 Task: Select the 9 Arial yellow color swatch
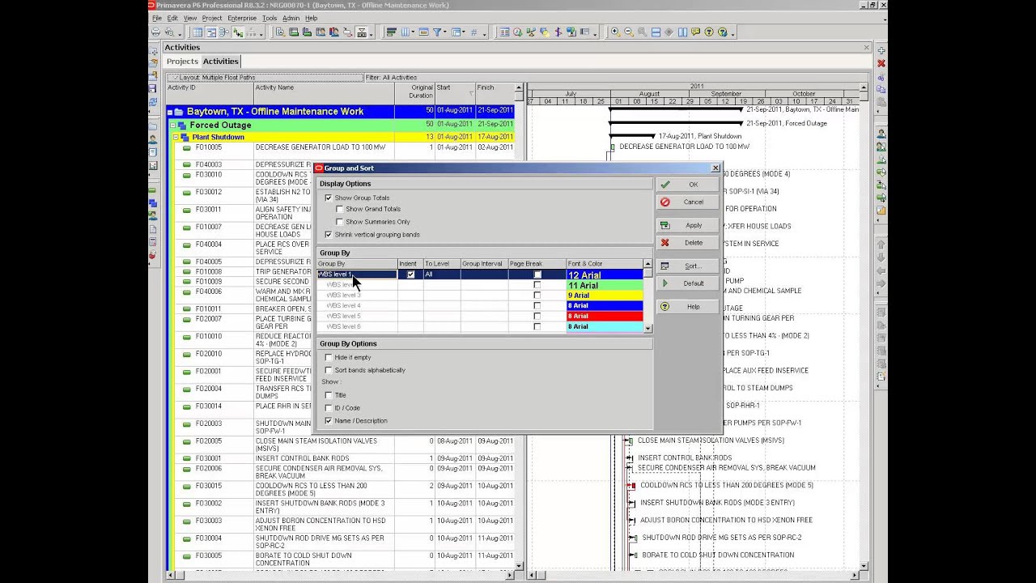point(605,296)
